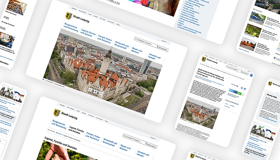Expand the Deutsch language dropdown on the Jugend page
280x160 pixels.
(153, 138)
